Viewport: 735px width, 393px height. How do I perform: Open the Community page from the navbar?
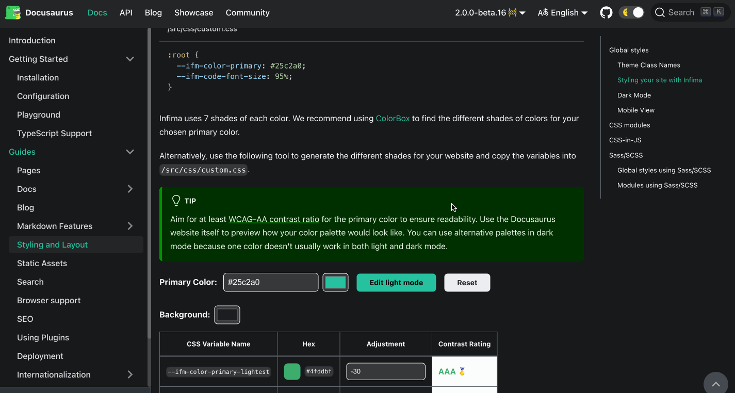(x=247, y=12)
